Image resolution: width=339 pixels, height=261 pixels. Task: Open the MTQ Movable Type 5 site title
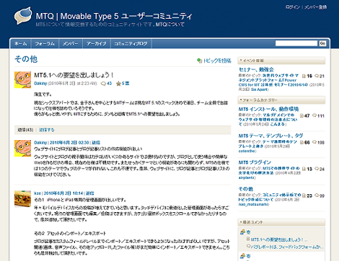pyautogui.click(x=114, y=17)
